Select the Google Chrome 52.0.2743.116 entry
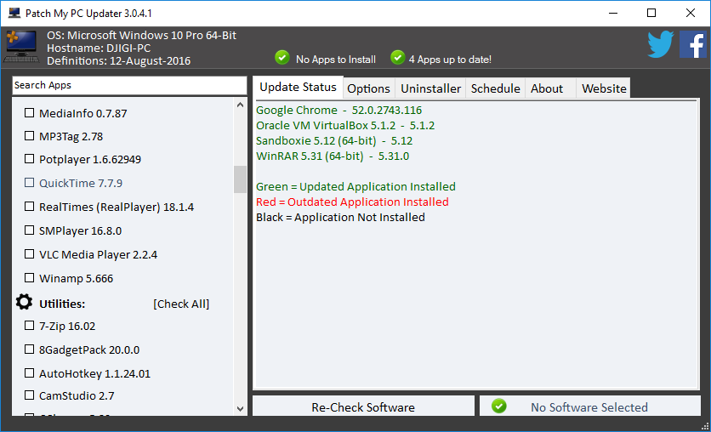711x432 pixels. tap(338, 111)
